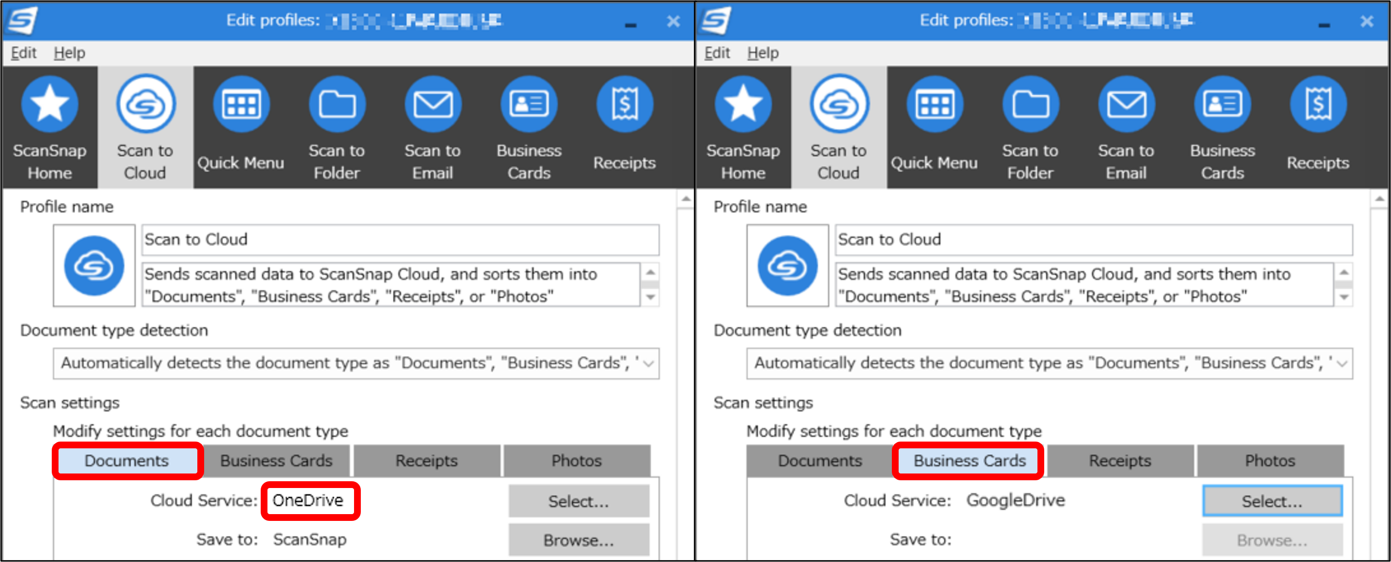Screen dimensions: 1391x562
Task: Pick Scan to Folder profile in right window
Action: pos(1030,128)
